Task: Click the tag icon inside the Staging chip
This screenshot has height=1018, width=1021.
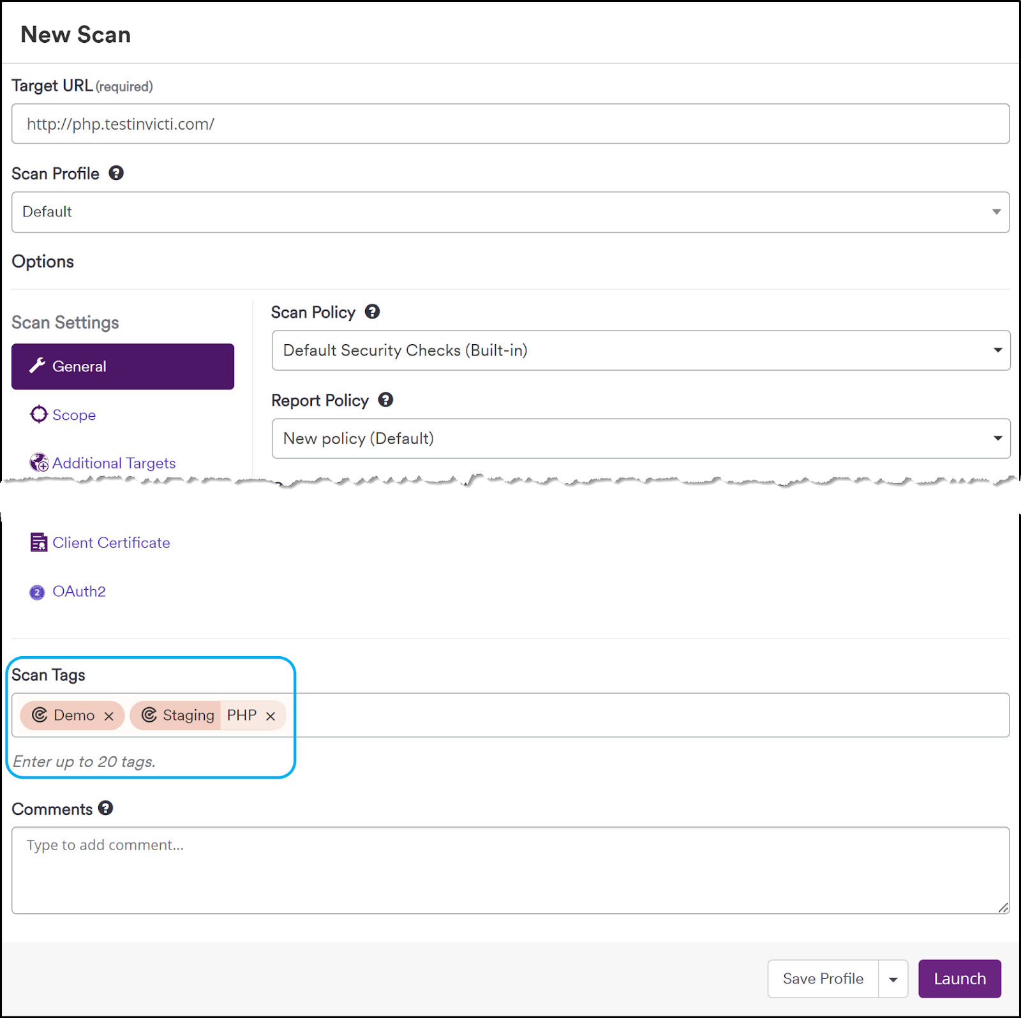Action: pos(149,715)
